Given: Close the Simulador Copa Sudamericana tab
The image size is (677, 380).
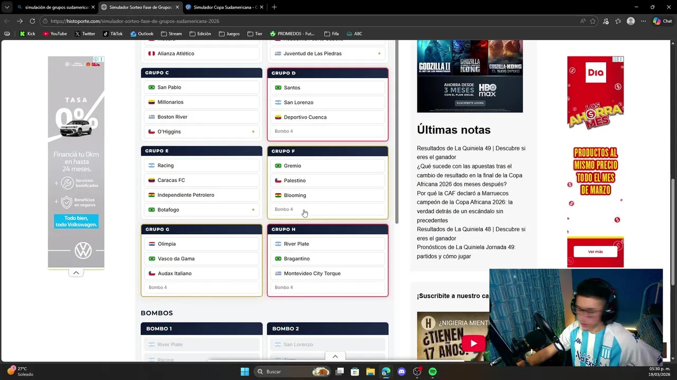Looking at the screenshot, I should 262,7.
